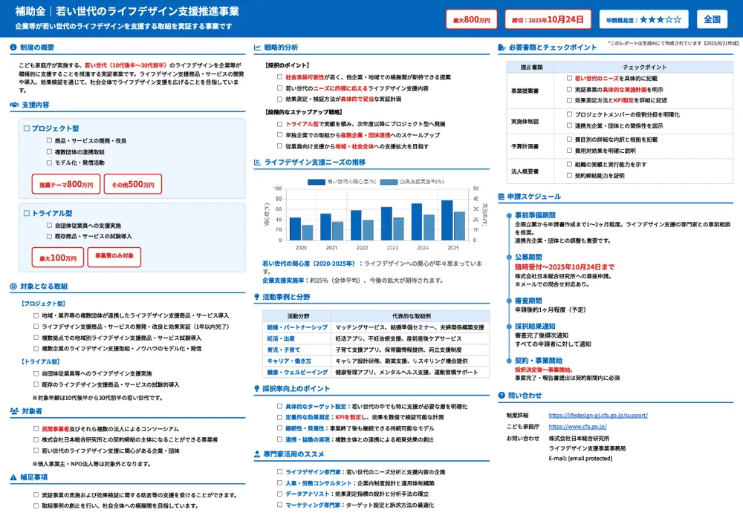Click the 最大800万円 badge in the header
Image resolution: width=743 pixels, height=524 pixels.
pyautogui.click(x=472, y=19)
